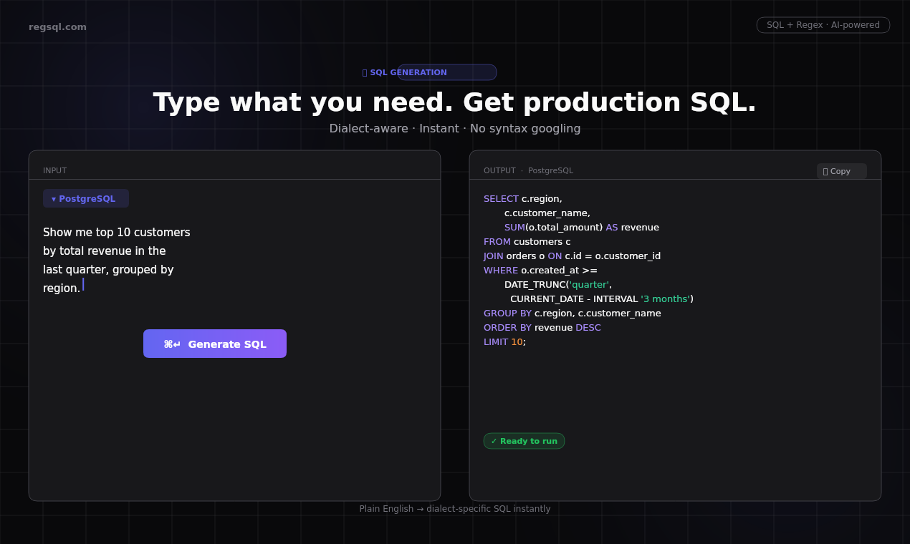Click the 'c.customer_name,' code line
The image size is (910, 544).
coord(547,213)
